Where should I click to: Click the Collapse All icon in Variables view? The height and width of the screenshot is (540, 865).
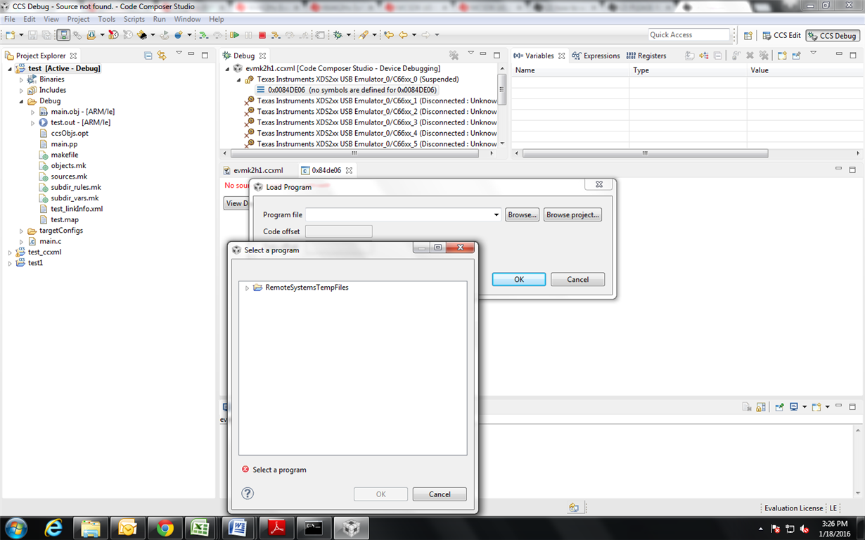pos(717,55)
